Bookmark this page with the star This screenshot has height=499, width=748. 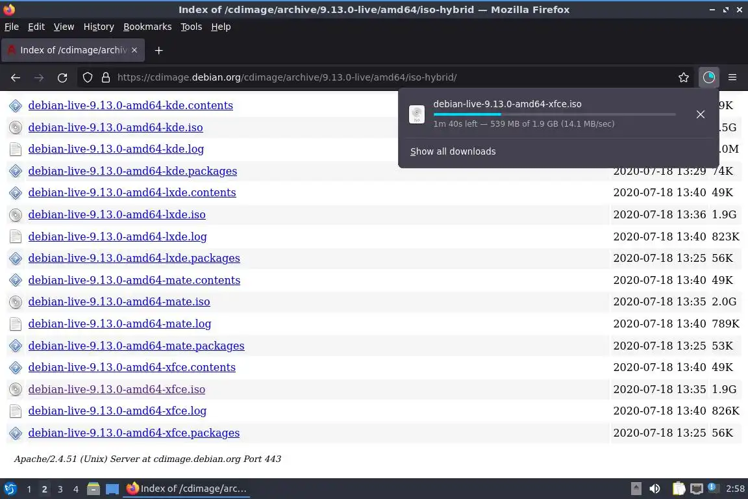coord(684,77)
